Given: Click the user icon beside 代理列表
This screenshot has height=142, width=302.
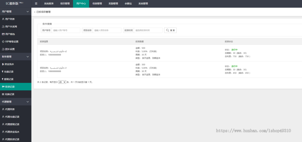Looking at the screenshot, I should [3, 109].
